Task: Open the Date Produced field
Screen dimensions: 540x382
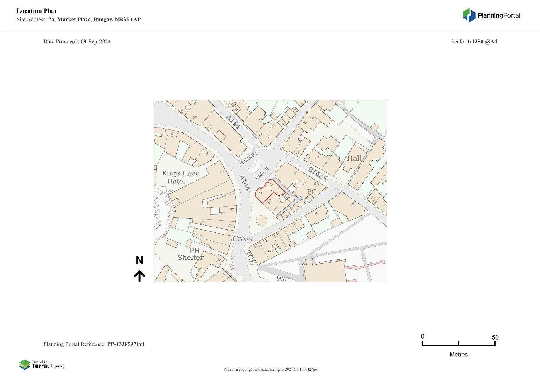Action: pyautogui.click(x=77, y=41)
